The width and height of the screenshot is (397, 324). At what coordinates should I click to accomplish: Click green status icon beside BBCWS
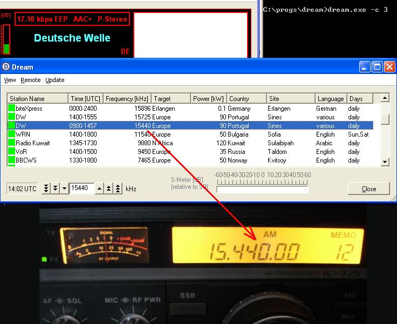pos(12,160)
